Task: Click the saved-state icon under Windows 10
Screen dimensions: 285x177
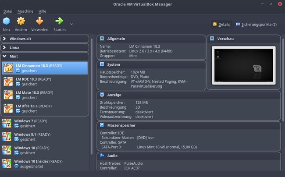Action: pos(17,152)
